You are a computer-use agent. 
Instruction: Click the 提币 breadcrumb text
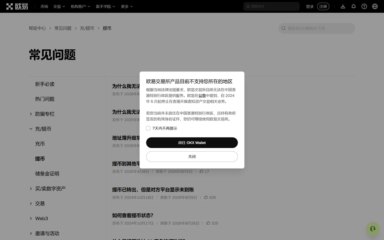tap(107, 28)
